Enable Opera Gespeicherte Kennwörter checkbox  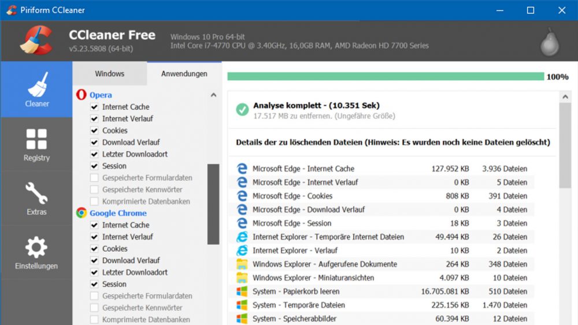[94, 189]
